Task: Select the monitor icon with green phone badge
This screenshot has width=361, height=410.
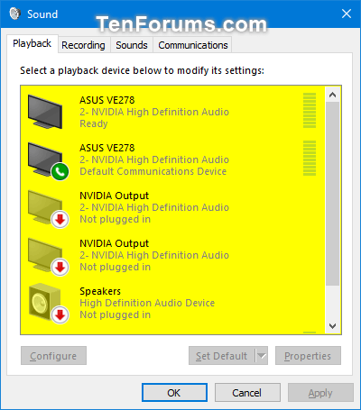Action: (48, 161)
